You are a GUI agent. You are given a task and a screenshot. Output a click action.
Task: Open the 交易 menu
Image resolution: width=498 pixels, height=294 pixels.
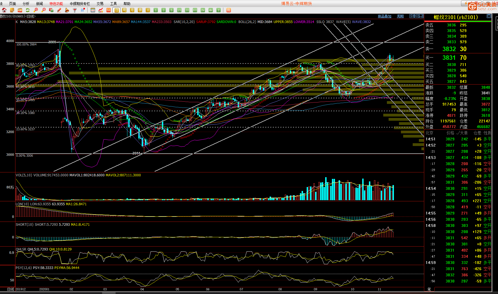(x=100, y=4)
